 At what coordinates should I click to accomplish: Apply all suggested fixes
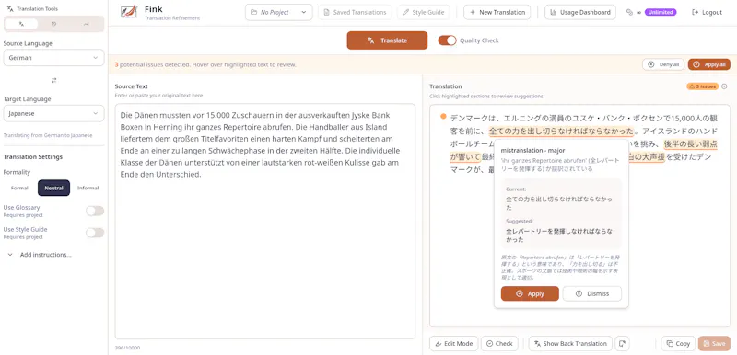click(x=709, y=64)
